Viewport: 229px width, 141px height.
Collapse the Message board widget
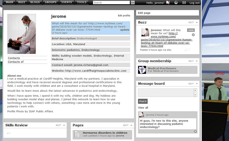coord(197,84)
